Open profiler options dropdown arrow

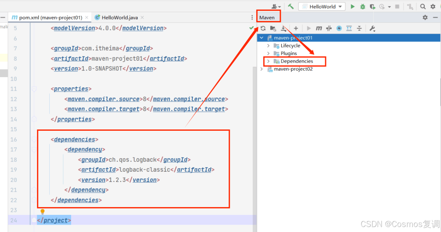389,7
